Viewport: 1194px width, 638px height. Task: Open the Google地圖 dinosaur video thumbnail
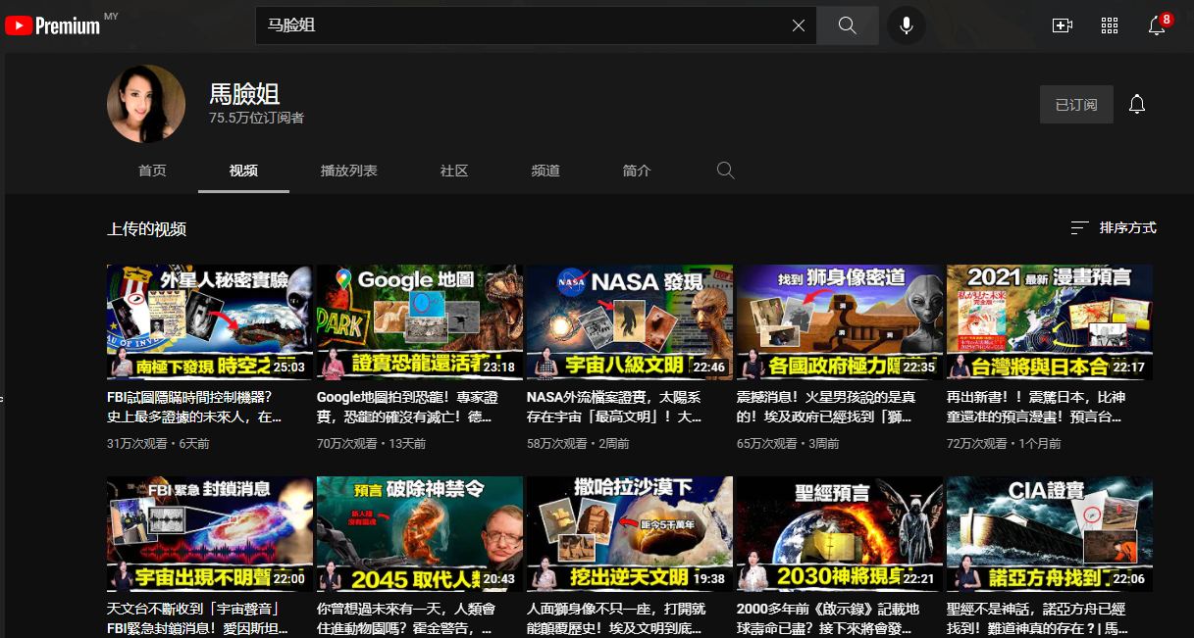pyautogui.click(x=420, y=322)
